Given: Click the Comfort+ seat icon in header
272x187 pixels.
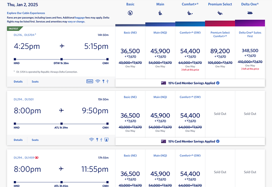Looking at the screenshot, I should [x=190, y=13].
